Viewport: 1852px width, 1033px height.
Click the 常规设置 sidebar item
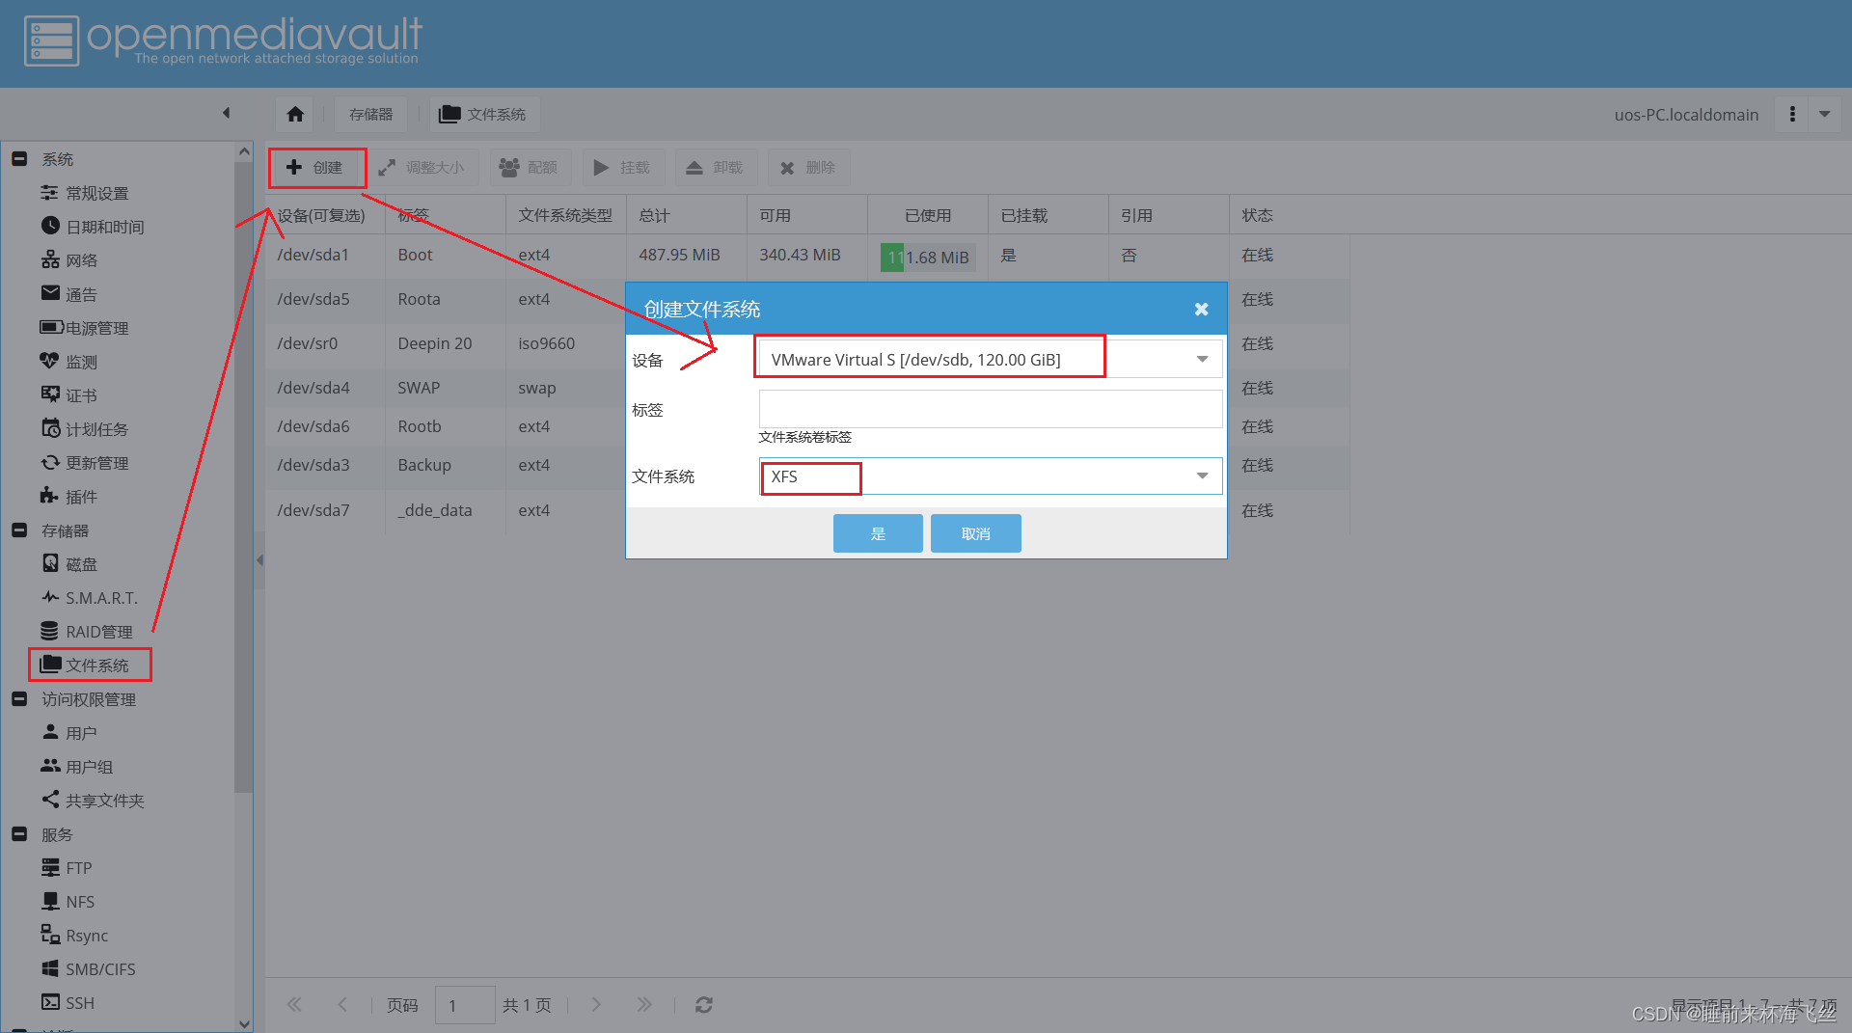(96, 193)
